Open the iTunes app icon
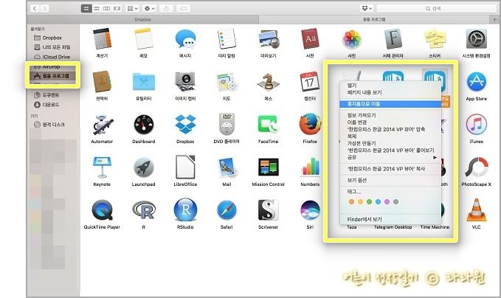Image resolution: width=501 pixels, height=298 pixels. pyautogui.click(x=476, y=125)
